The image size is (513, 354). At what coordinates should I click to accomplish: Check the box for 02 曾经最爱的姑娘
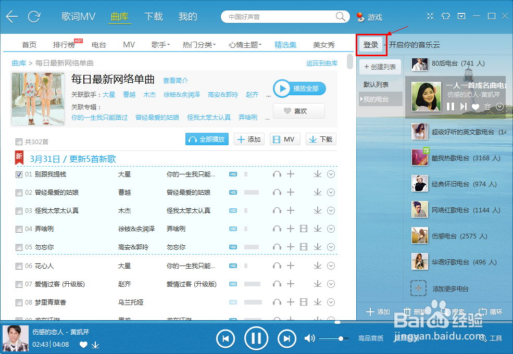[19, 193]
